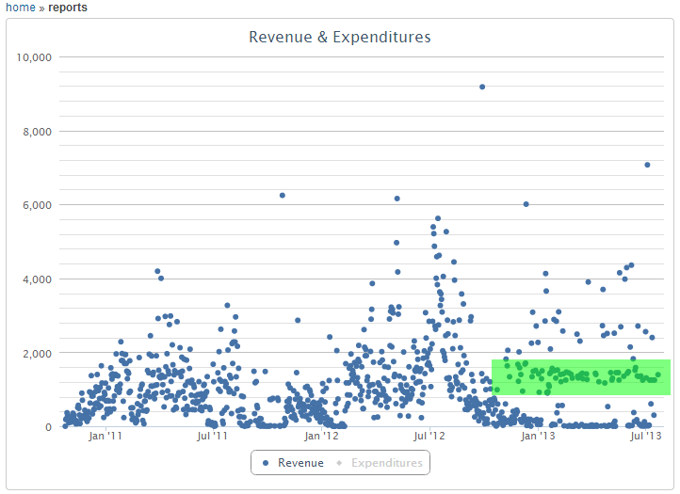Click the reports breadcrumb item

coord(68,8)
